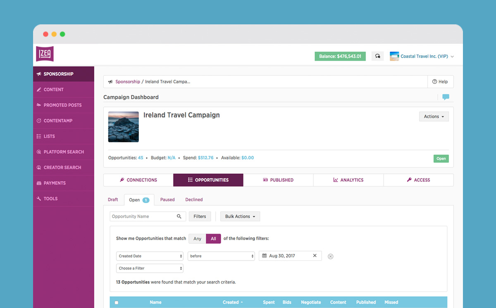Click the green Balance button
The image size is (496, 308).
pos(340,56)
